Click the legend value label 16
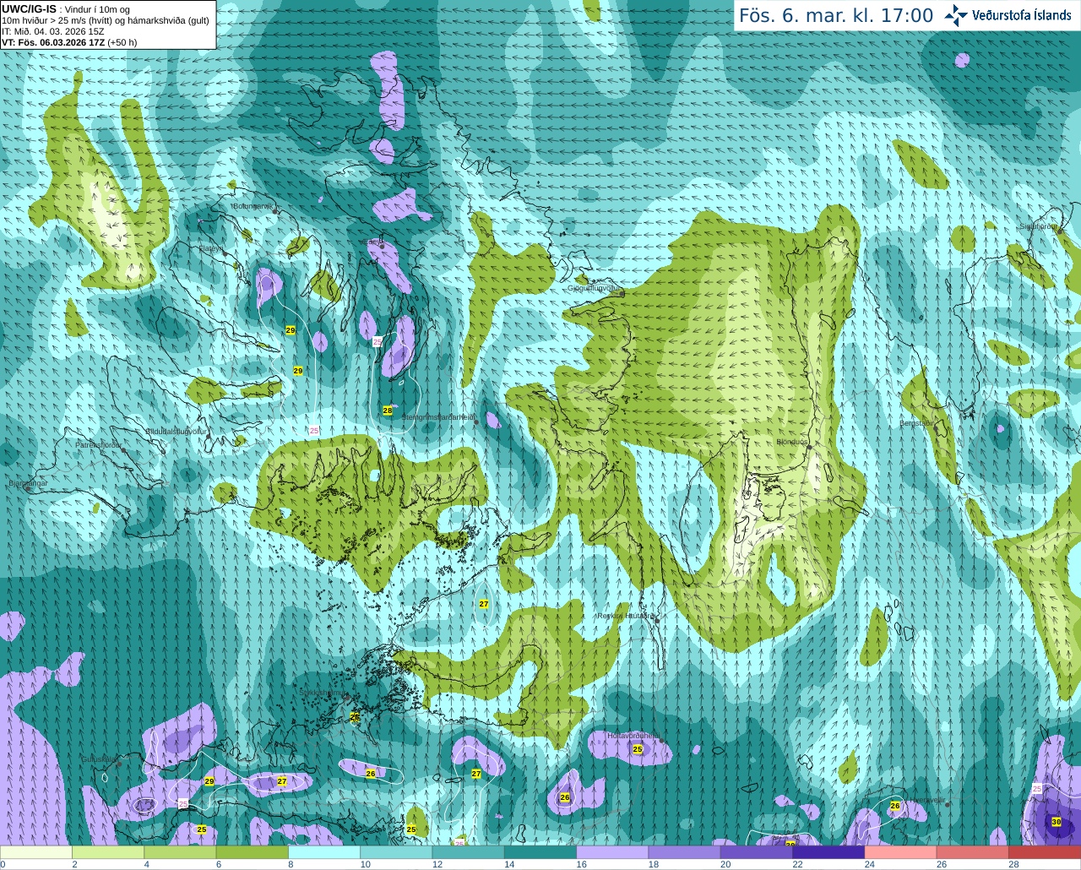This screenshot has width=1081, height=870. (x=582, y=864)
